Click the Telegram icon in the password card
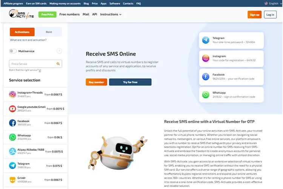This screenshot has height=189, width=283. (206, 40)
